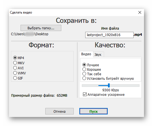
Task: Enable 'Установить битрейт вручную' option
Action: 84,78
